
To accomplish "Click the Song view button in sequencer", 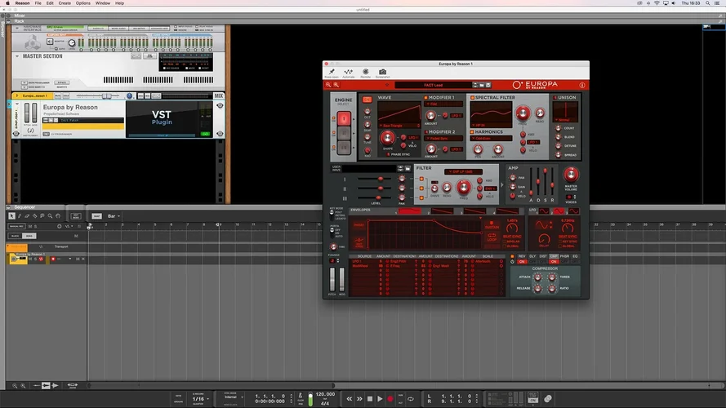I will click(x=29, y=236).
